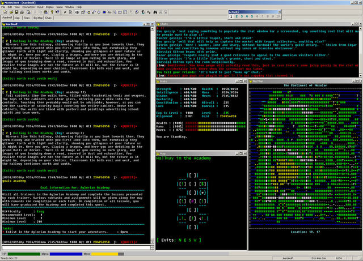The image size is (363, 261).
Task: Select world 4 in the Activity toolbar
Action: (247, 16)
